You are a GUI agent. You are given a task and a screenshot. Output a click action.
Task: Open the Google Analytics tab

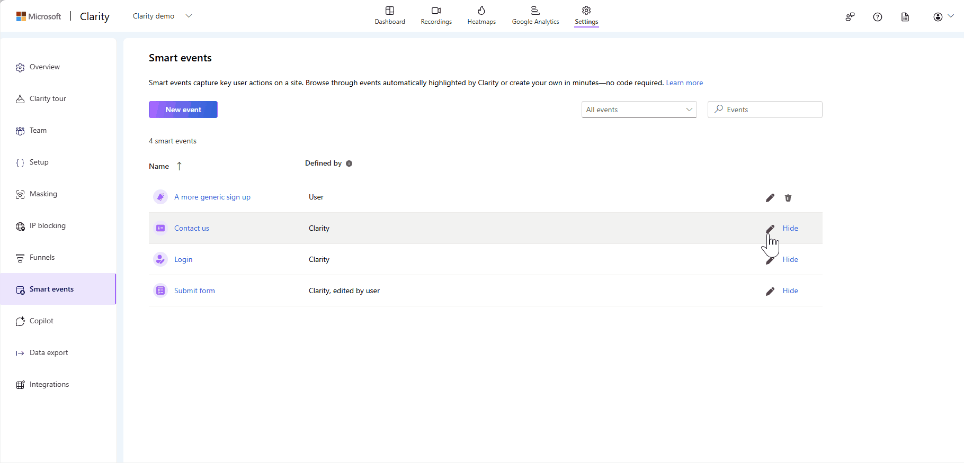(535, 16)
